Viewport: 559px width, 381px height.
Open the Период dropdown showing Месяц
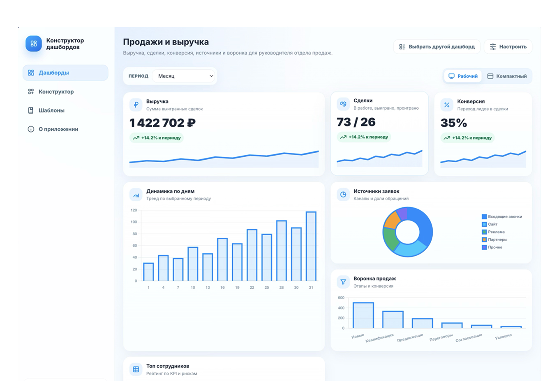click(184, 76)
